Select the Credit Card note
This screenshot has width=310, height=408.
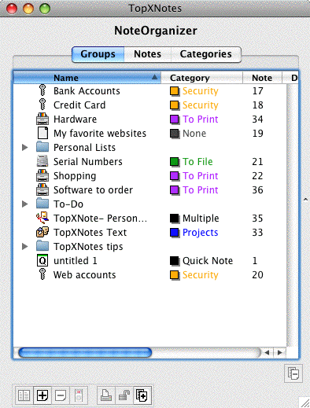click(79, 105)
